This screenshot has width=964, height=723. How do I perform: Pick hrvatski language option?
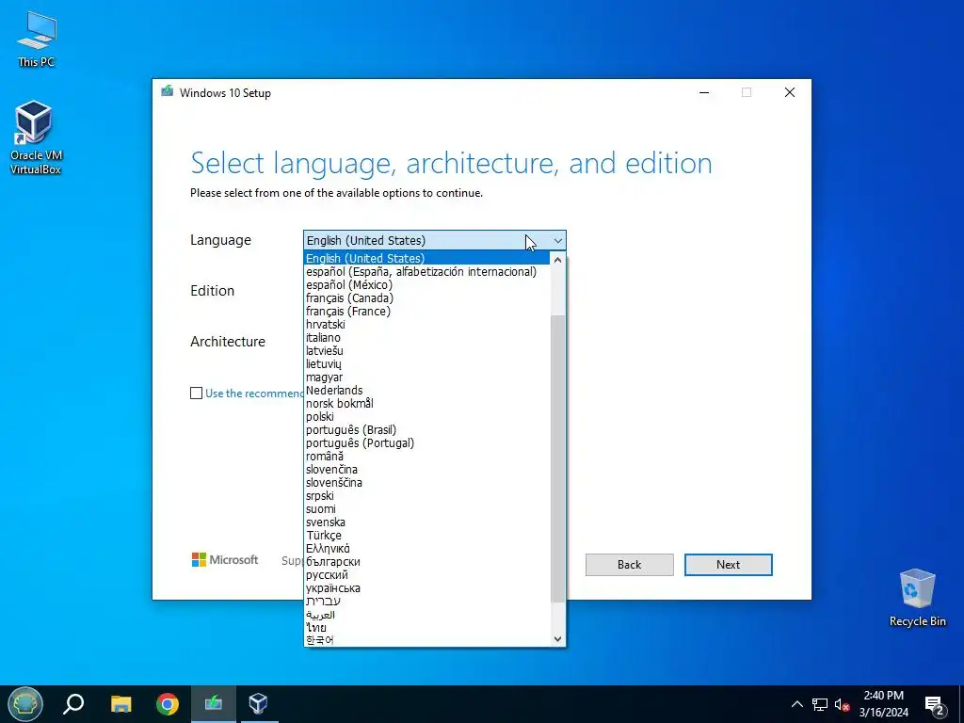coord(427,324)
